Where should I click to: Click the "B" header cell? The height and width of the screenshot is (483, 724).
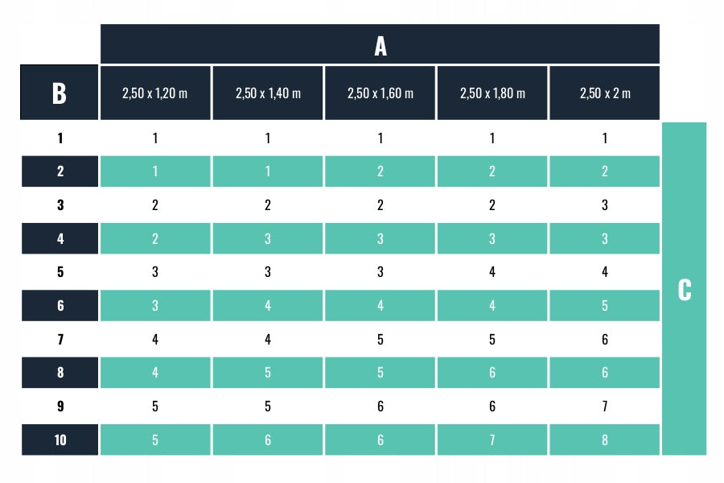point(60,93)
